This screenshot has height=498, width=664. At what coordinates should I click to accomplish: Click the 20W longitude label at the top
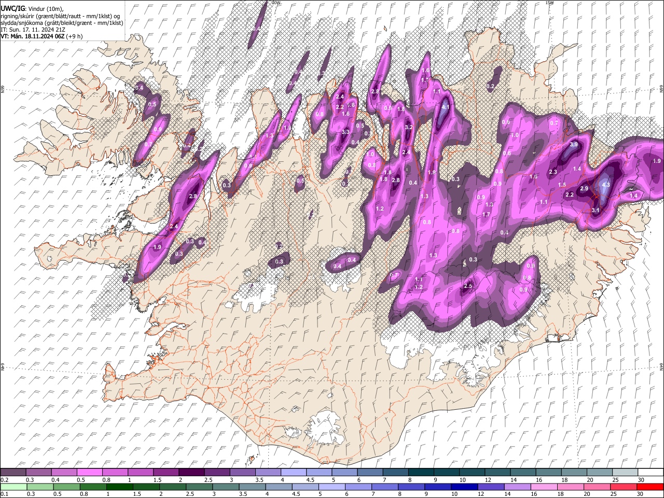point(276,3)
